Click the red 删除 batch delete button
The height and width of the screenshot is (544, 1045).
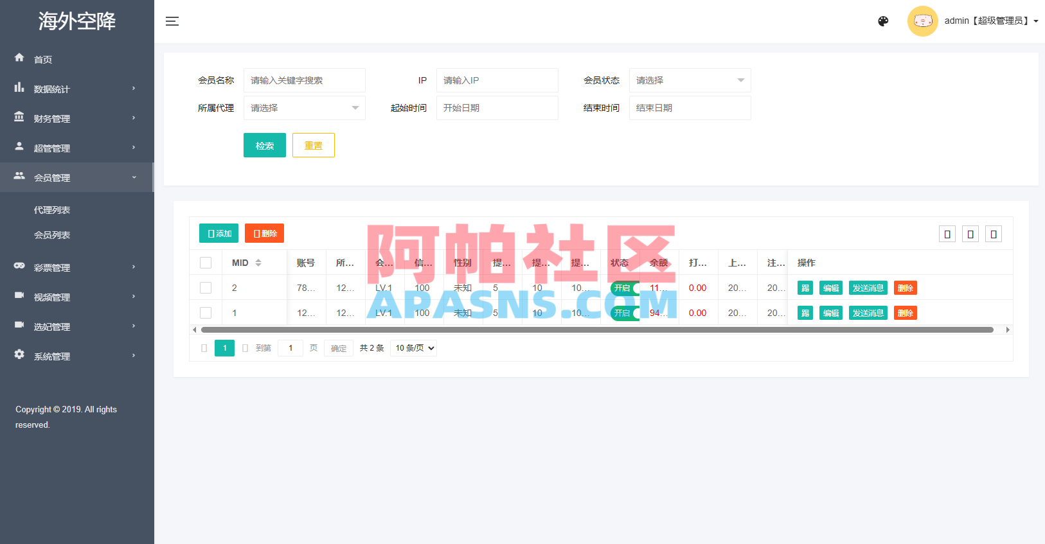264,233
